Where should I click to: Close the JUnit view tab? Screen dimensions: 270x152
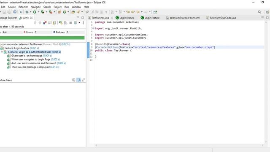[x=31, y=18]
